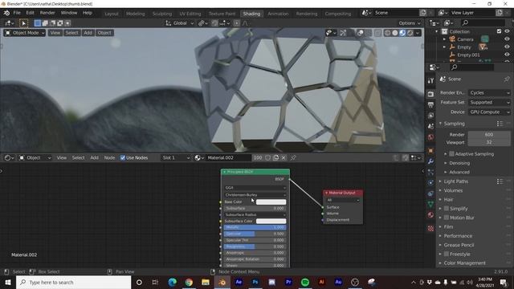
Task: Toggle Collection exclude checkbox in outliner
Action: coord(499,31)
